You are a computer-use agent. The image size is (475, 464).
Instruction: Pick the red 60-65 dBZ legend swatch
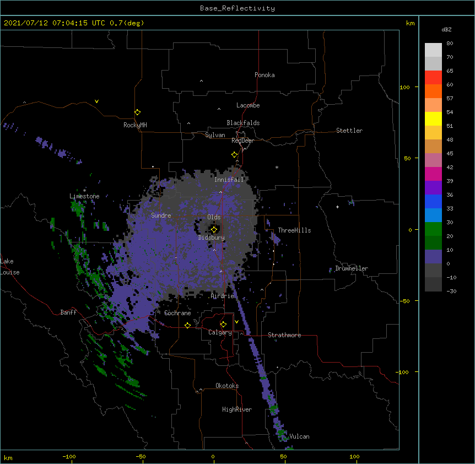[x=433, y=78]
